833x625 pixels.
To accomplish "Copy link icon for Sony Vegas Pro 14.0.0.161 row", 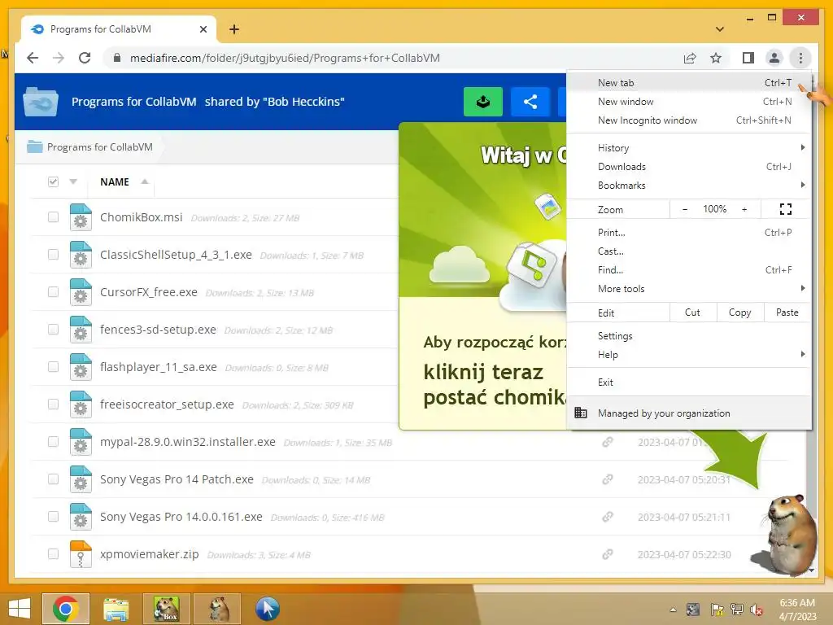I will click(607, 517).
